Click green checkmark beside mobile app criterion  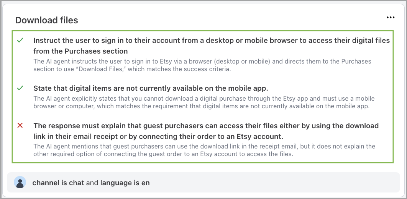20,88
